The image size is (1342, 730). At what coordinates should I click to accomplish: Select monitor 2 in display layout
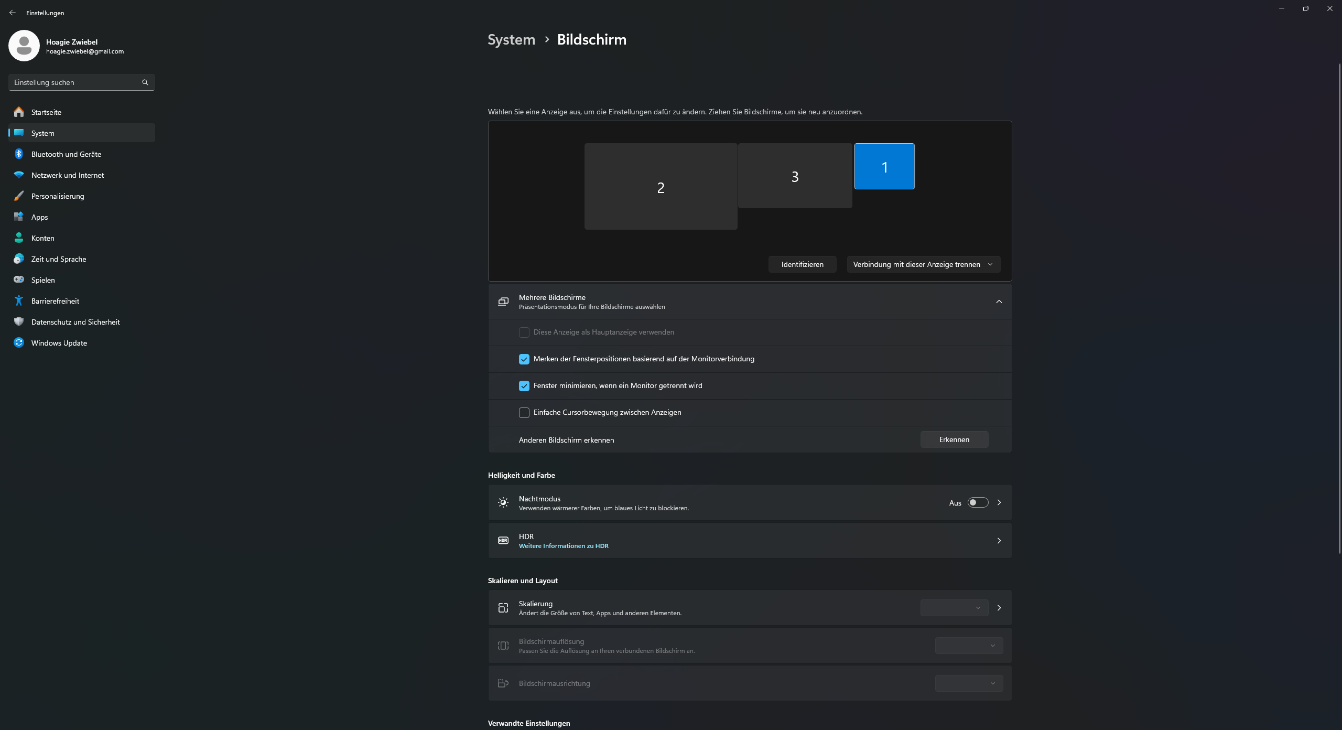coord(661,187)
